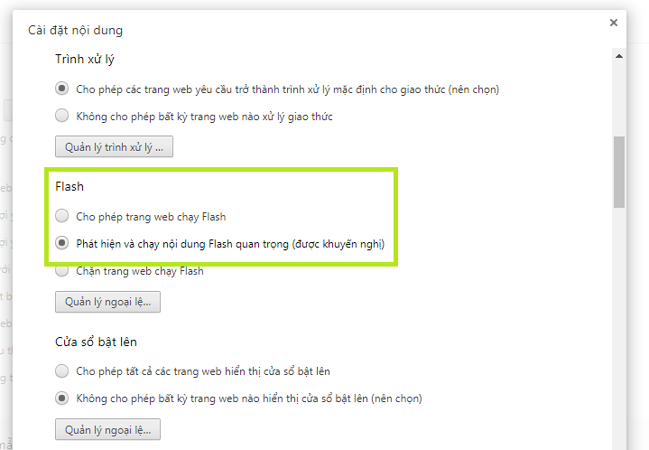The width and height of the screenshot is (649, 450).
Task: Select Không cho phép hiển thị cửa sổ bật lên
Action: (62, 398)
